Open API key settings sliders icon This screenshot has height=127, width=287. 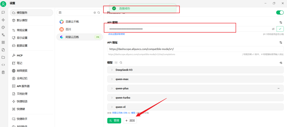pos(281,22)
